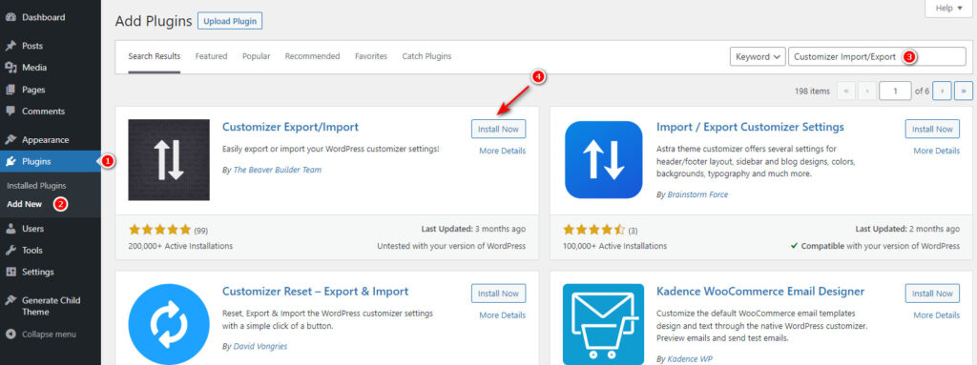Image resolution: width=977 pixels, height=365 pixels.
Task: Click the plugin search input field
Action: pyautogui.click(x=877, y=56)
